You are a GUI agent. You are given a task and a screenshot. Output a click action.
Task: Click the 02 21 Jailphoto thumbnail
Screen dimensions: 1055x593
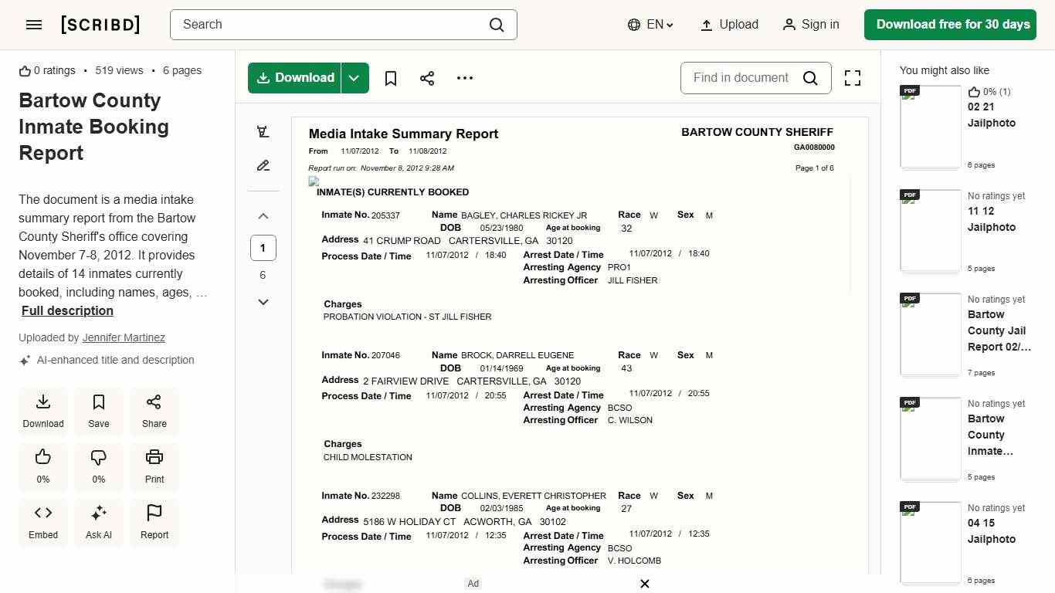pos(930,126)
